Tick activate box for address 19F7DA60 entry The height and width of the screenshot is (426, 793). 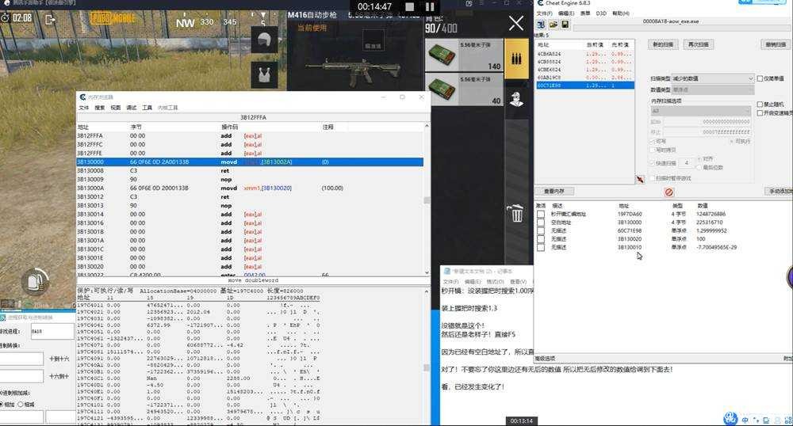pos(541,214)
